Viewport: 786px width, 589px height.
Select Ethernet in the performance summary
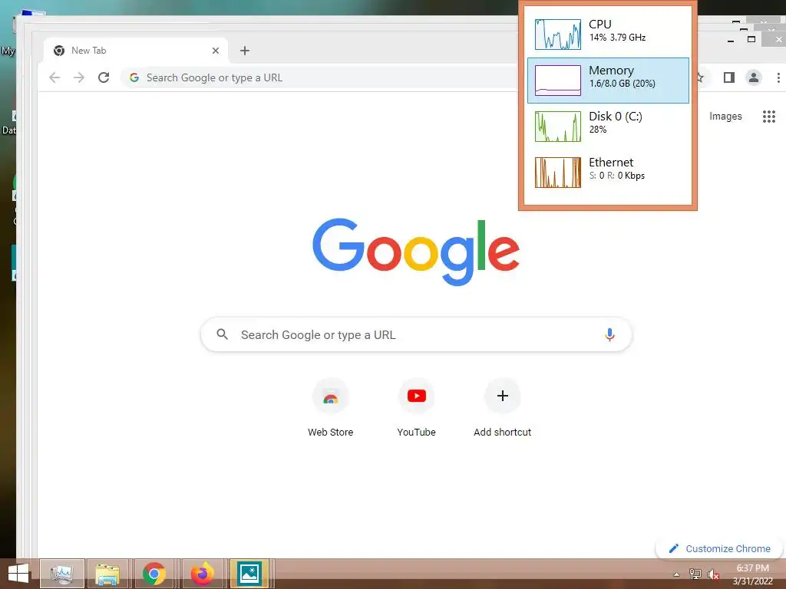coord(608,173)
